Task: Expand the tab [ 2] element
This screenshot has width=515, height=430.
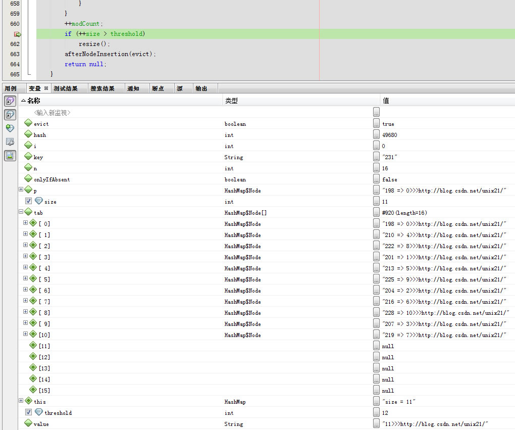Action: (x=26, y=245)
